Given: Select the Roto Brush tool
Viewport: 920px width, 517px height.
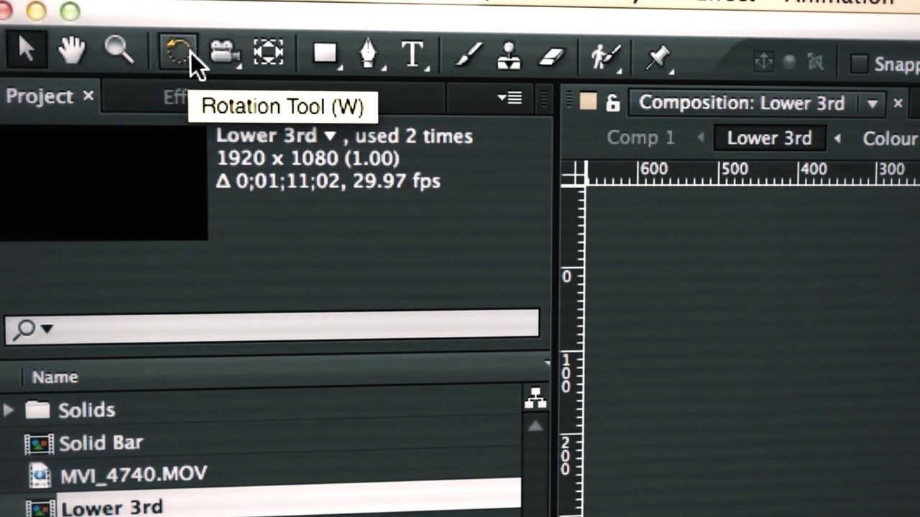Looking at the screenshot, I should pos(604,57).
